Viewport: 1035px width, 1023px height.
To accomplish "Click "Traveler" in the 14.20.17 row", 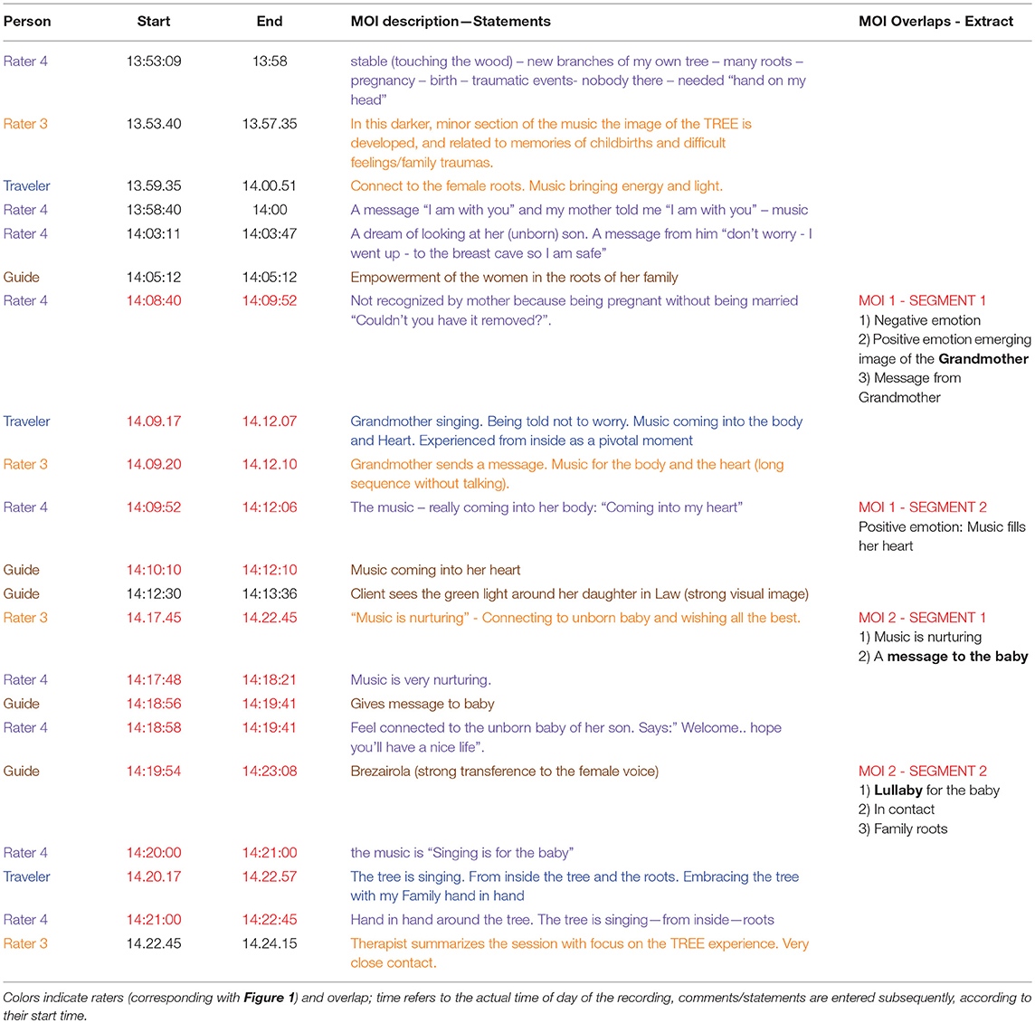I will 26,876.
